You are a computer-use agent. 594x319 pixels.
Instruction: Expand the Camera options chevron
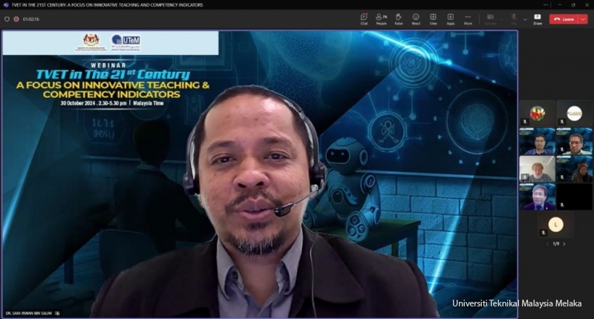point(500,19)
